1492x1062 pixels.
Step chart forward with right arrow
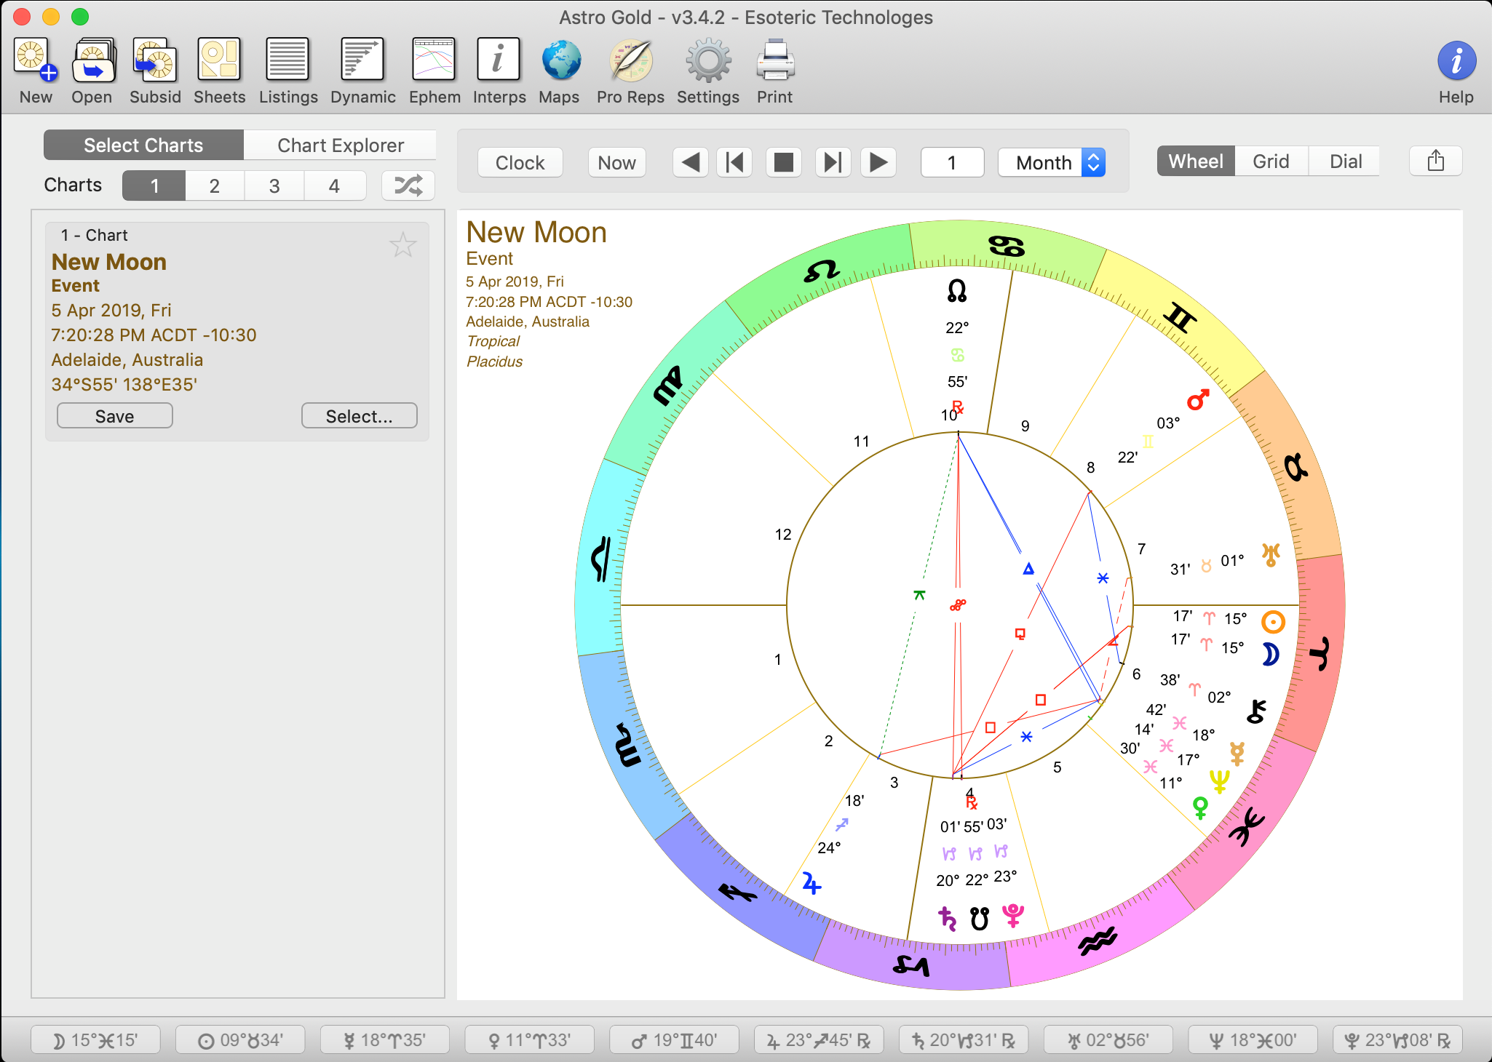(x=878, y=162)
